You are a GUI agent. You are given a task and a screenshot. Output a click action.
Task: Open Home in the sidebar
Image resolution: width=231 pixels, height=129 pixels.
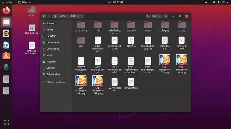[x=56, y=30]
